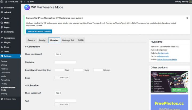Click See our WordPress Themes button
The image size is (192, 110).
39,31
